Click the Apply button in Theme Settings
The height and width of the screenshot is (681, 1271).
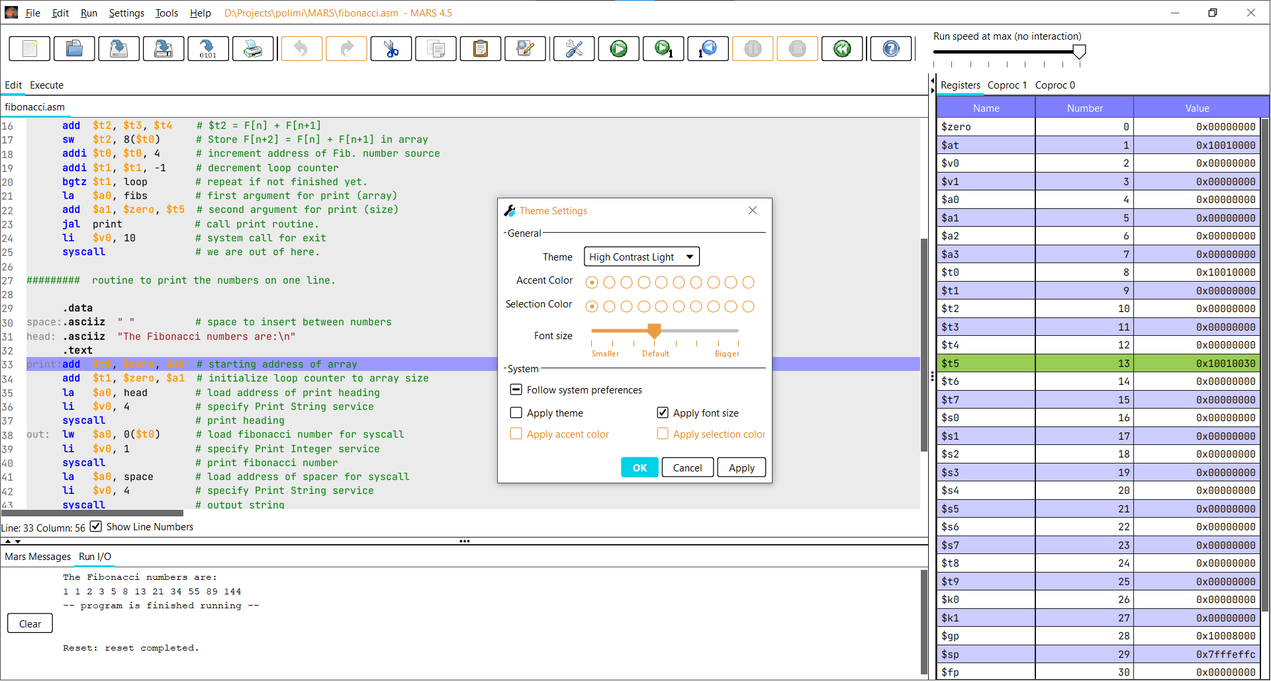tap(741, 467)
